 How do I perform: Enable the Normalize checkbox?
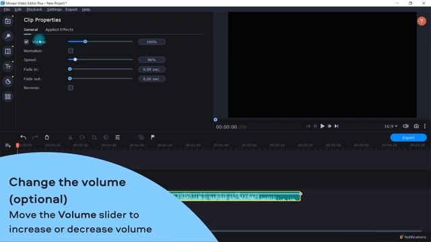(x=71, y=51)
